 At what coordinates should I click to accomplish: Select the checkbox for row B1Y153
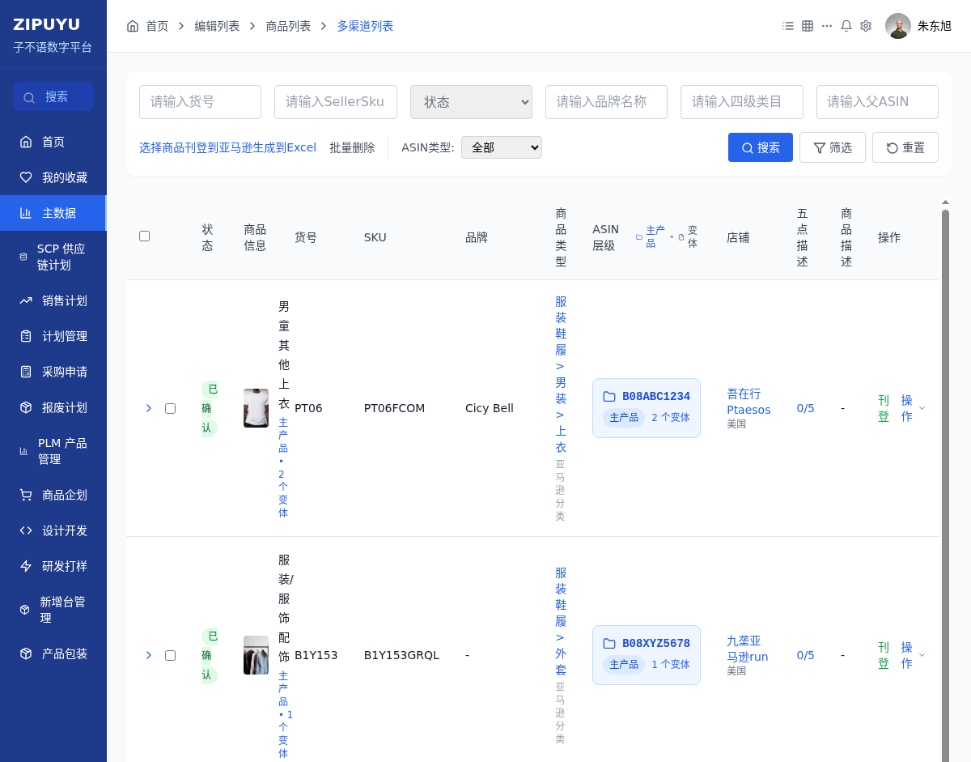pos(170,655)
